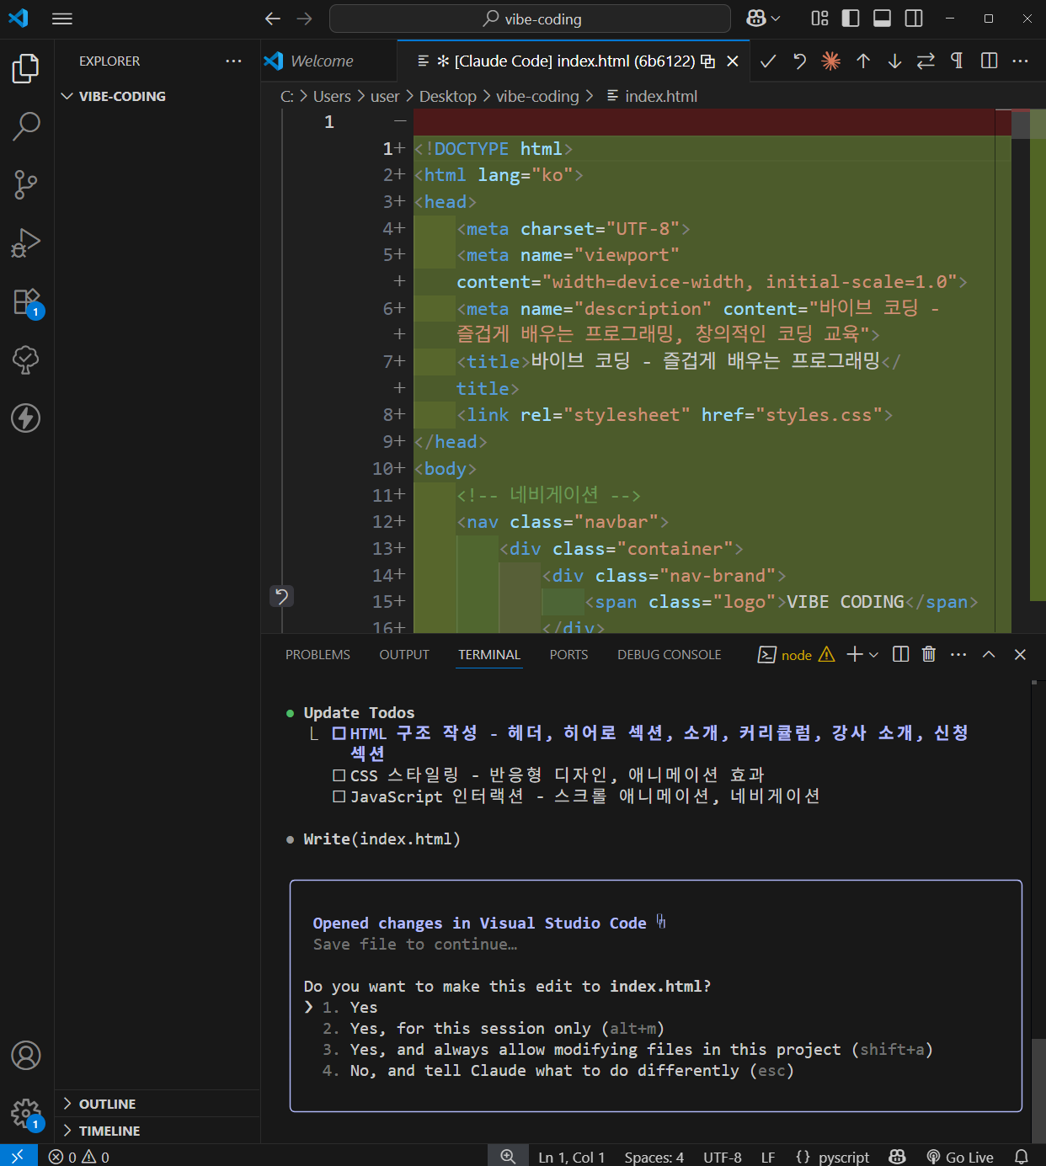Click the Claude Code starburst icon
1046x1166 pixels.
(x=830, y=61)
